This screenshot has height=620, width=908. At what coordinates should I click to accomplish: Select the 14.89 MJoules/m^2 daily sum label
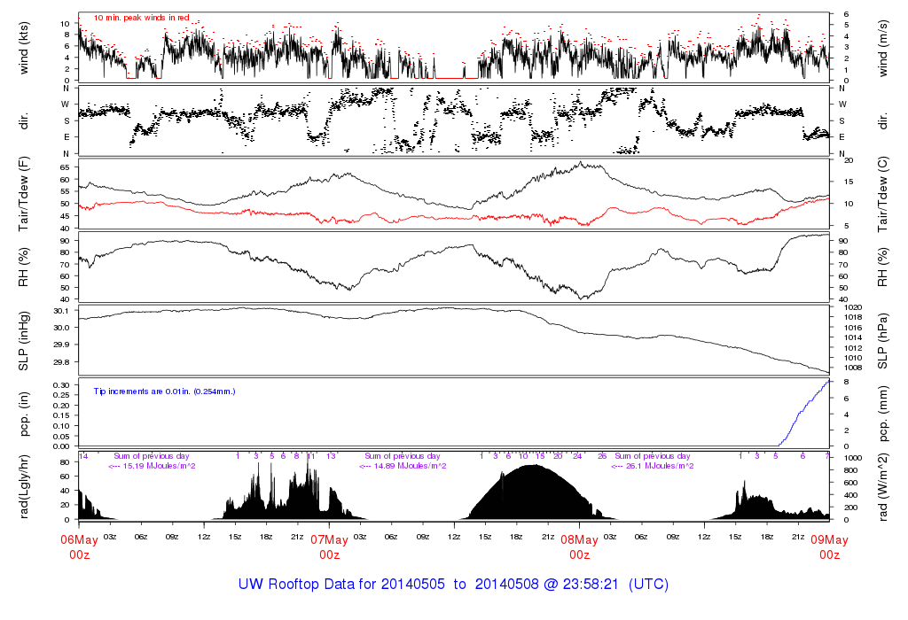[x=402, y=466]
